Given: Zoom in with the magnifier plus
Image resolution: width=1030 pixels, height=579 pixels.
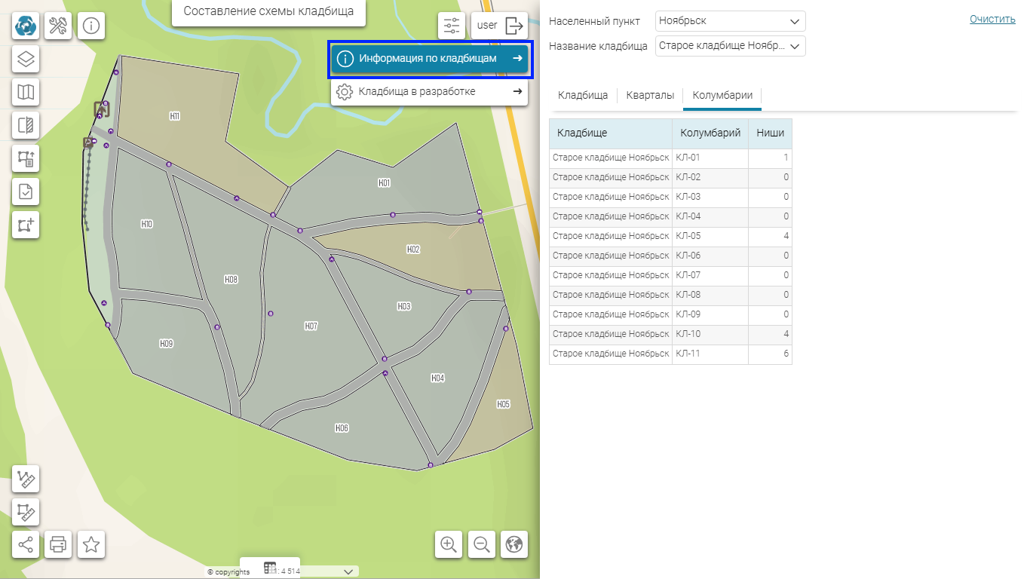Looking at the screenshot, I should click(449, 544).
